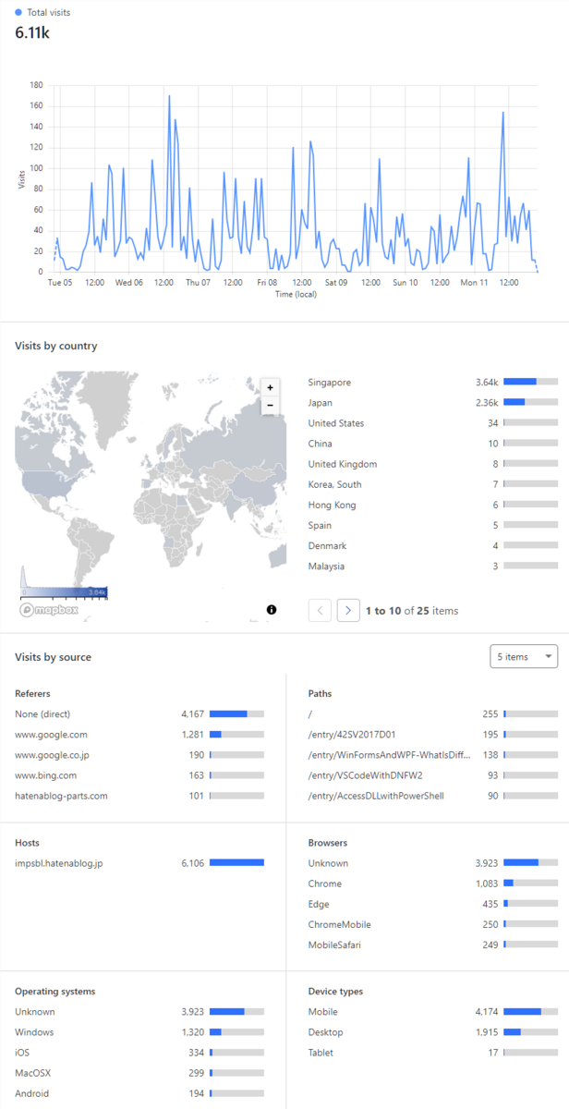Click the Android operating system row

[x=139, y=1093]
